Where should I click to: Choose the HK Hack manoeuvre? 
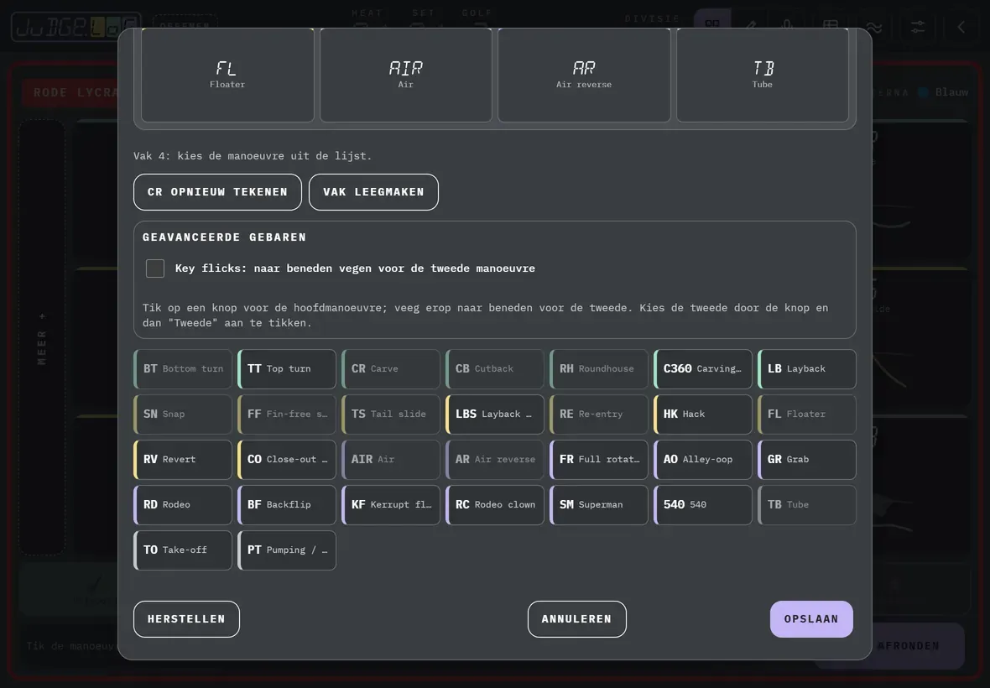(x=703, y=414)
